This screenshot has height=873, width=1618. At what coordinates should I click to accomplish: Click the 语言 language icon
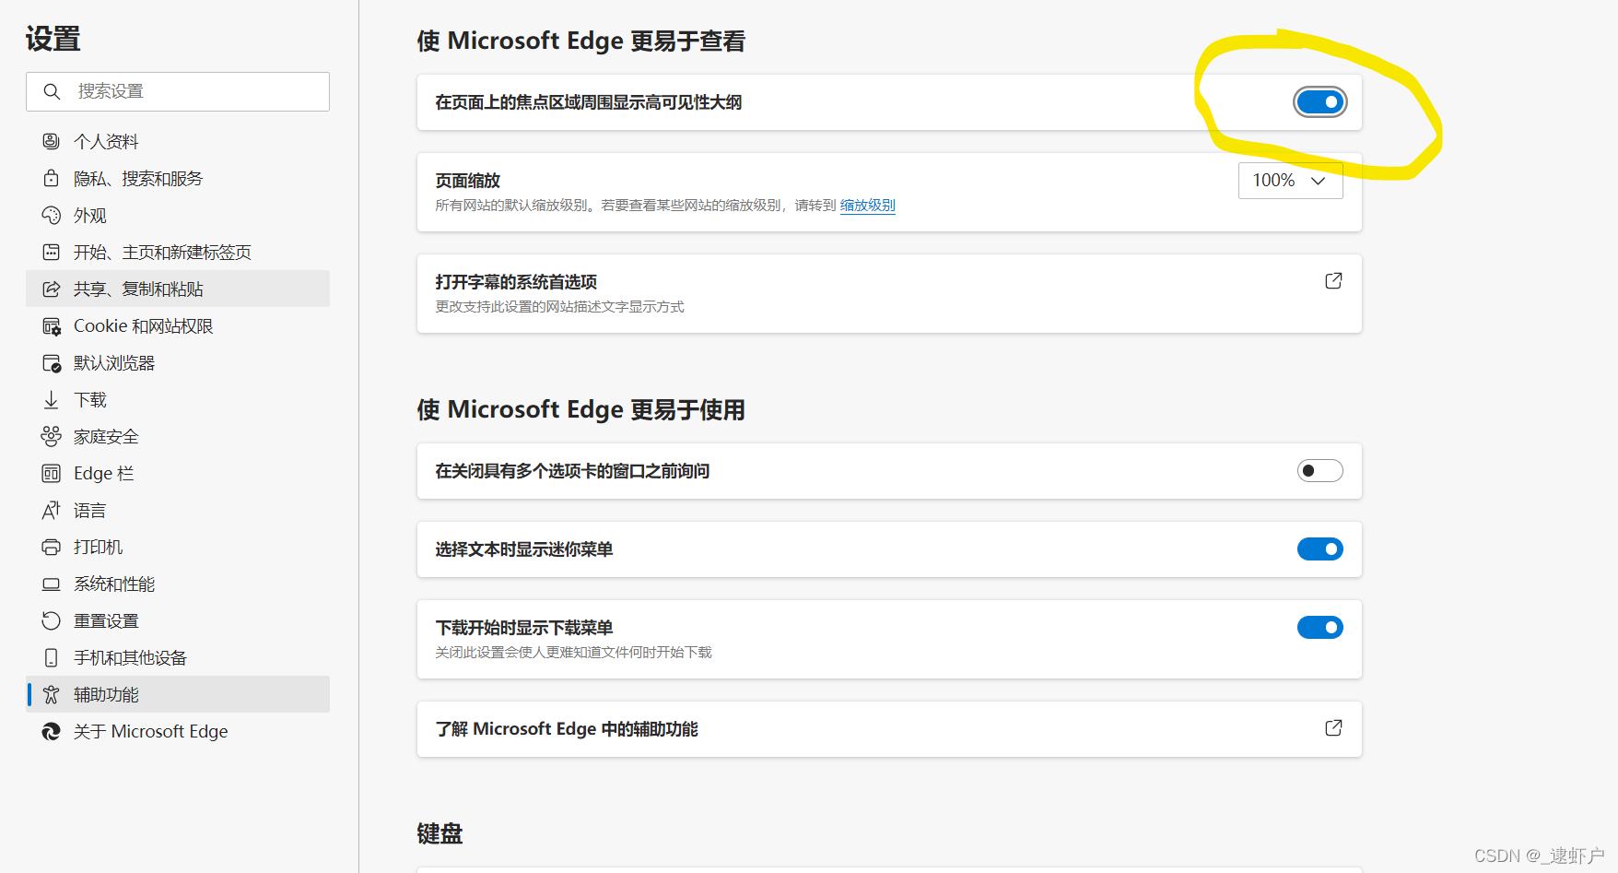pos(52,510)
